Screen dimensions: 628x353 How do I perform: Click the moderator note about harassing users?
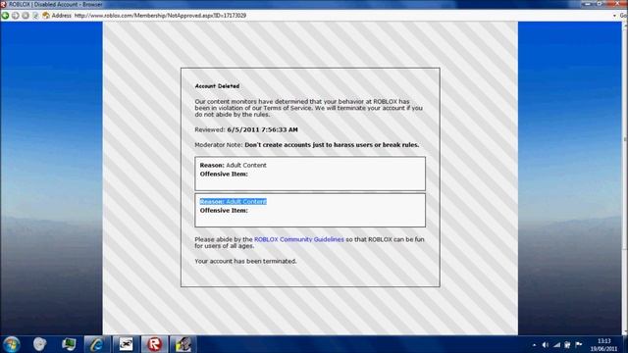(x=332, y=145)
